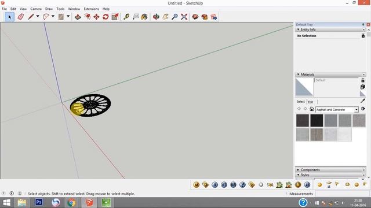Viewport: 371px width, 208px height.
Task: Open the Line tool dropdown arrow
Action: [x=38, y=16]
